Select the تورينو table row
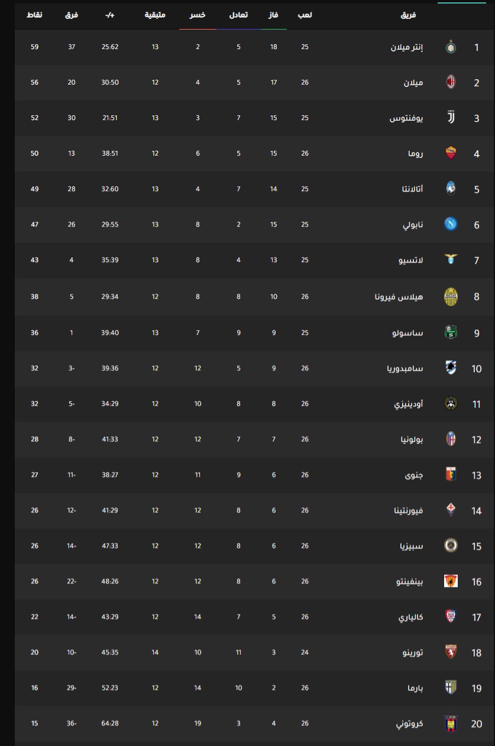Image resolution: width=495 pixels, height=746 pixels. [254, 653]
